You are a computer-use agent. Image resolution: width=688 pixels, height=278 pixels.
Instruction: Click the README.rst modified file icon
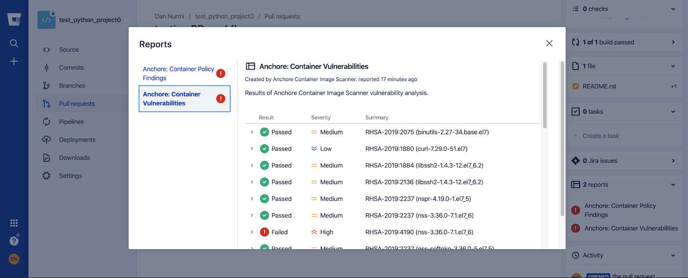click(575, 87)
